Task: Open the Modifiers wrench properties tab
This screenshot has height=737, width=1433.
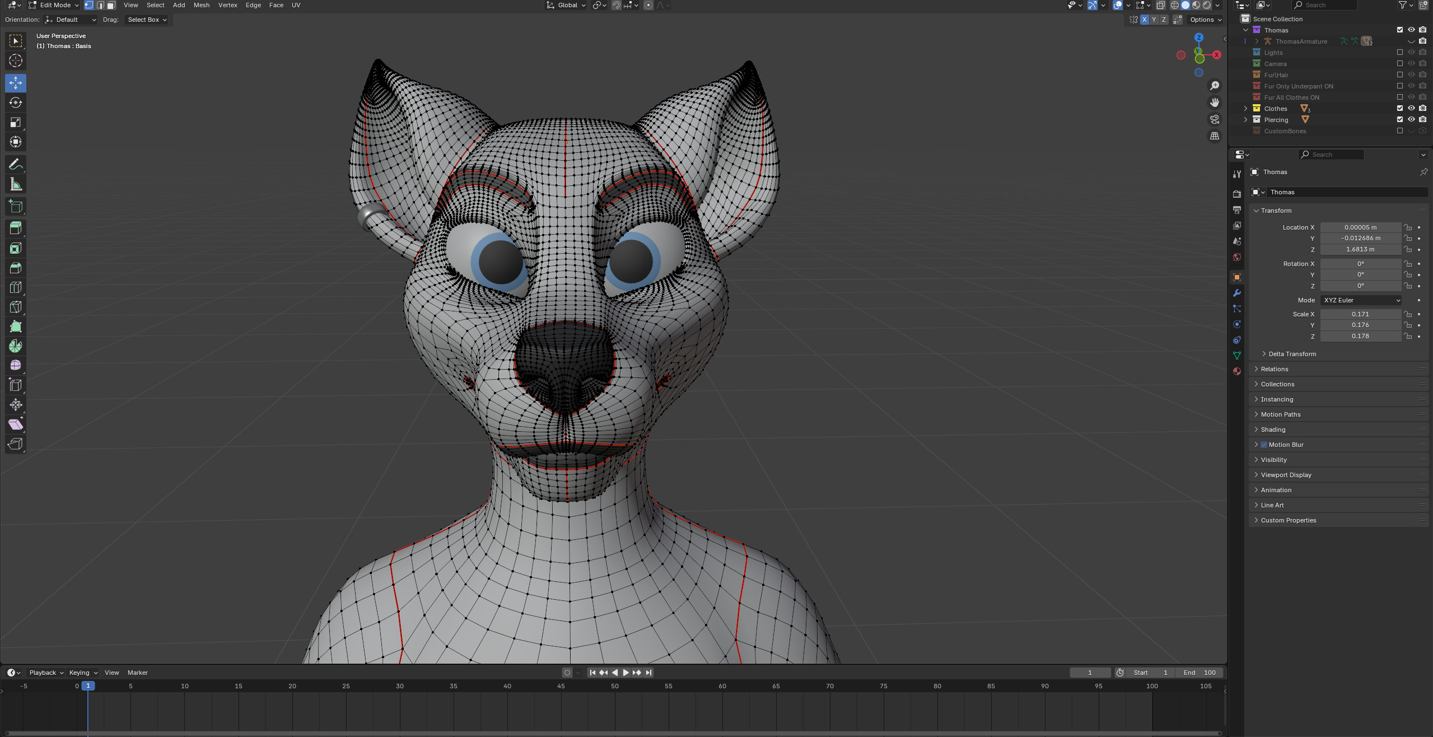Action: (1237, 293)
